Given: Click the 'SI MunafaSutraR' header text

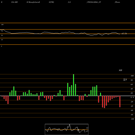Looking at the screenshot, I should tap(33, 2).
